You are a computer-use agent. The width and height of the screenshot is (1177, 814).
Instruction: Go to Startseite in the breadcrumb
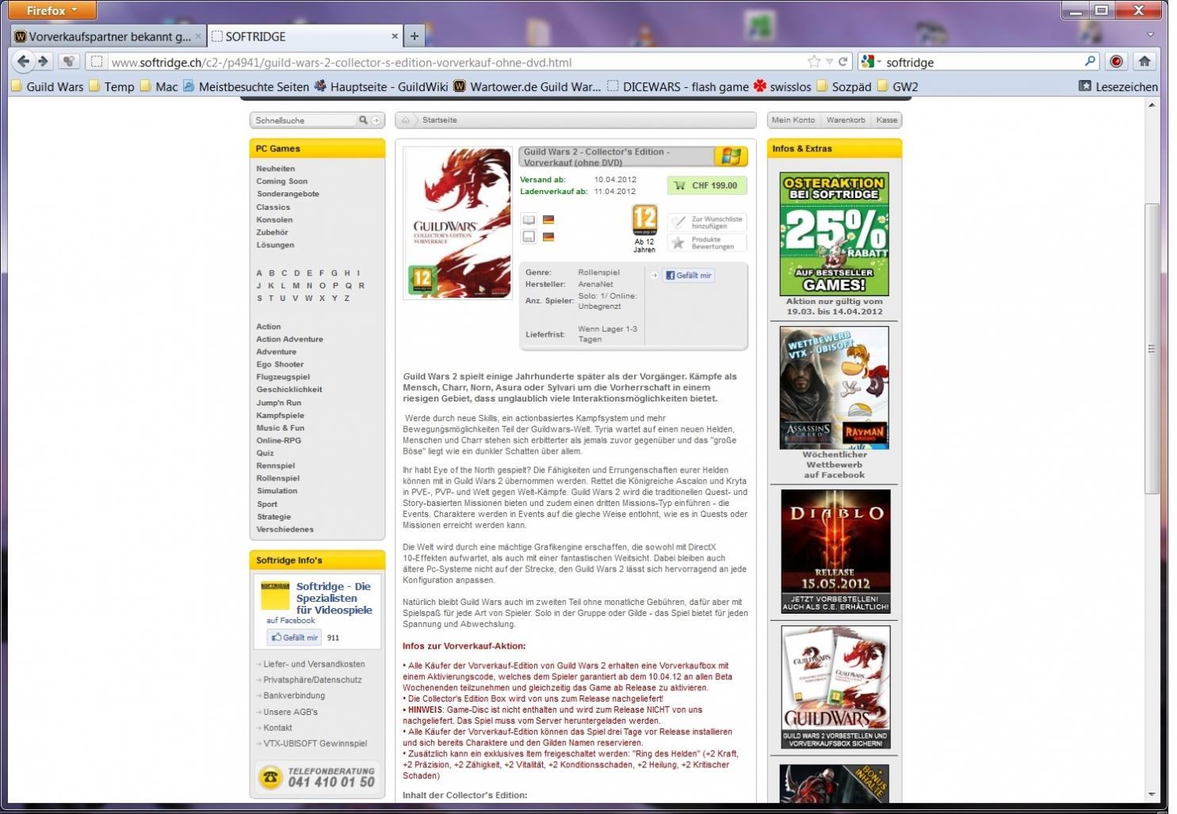point(439,120)
